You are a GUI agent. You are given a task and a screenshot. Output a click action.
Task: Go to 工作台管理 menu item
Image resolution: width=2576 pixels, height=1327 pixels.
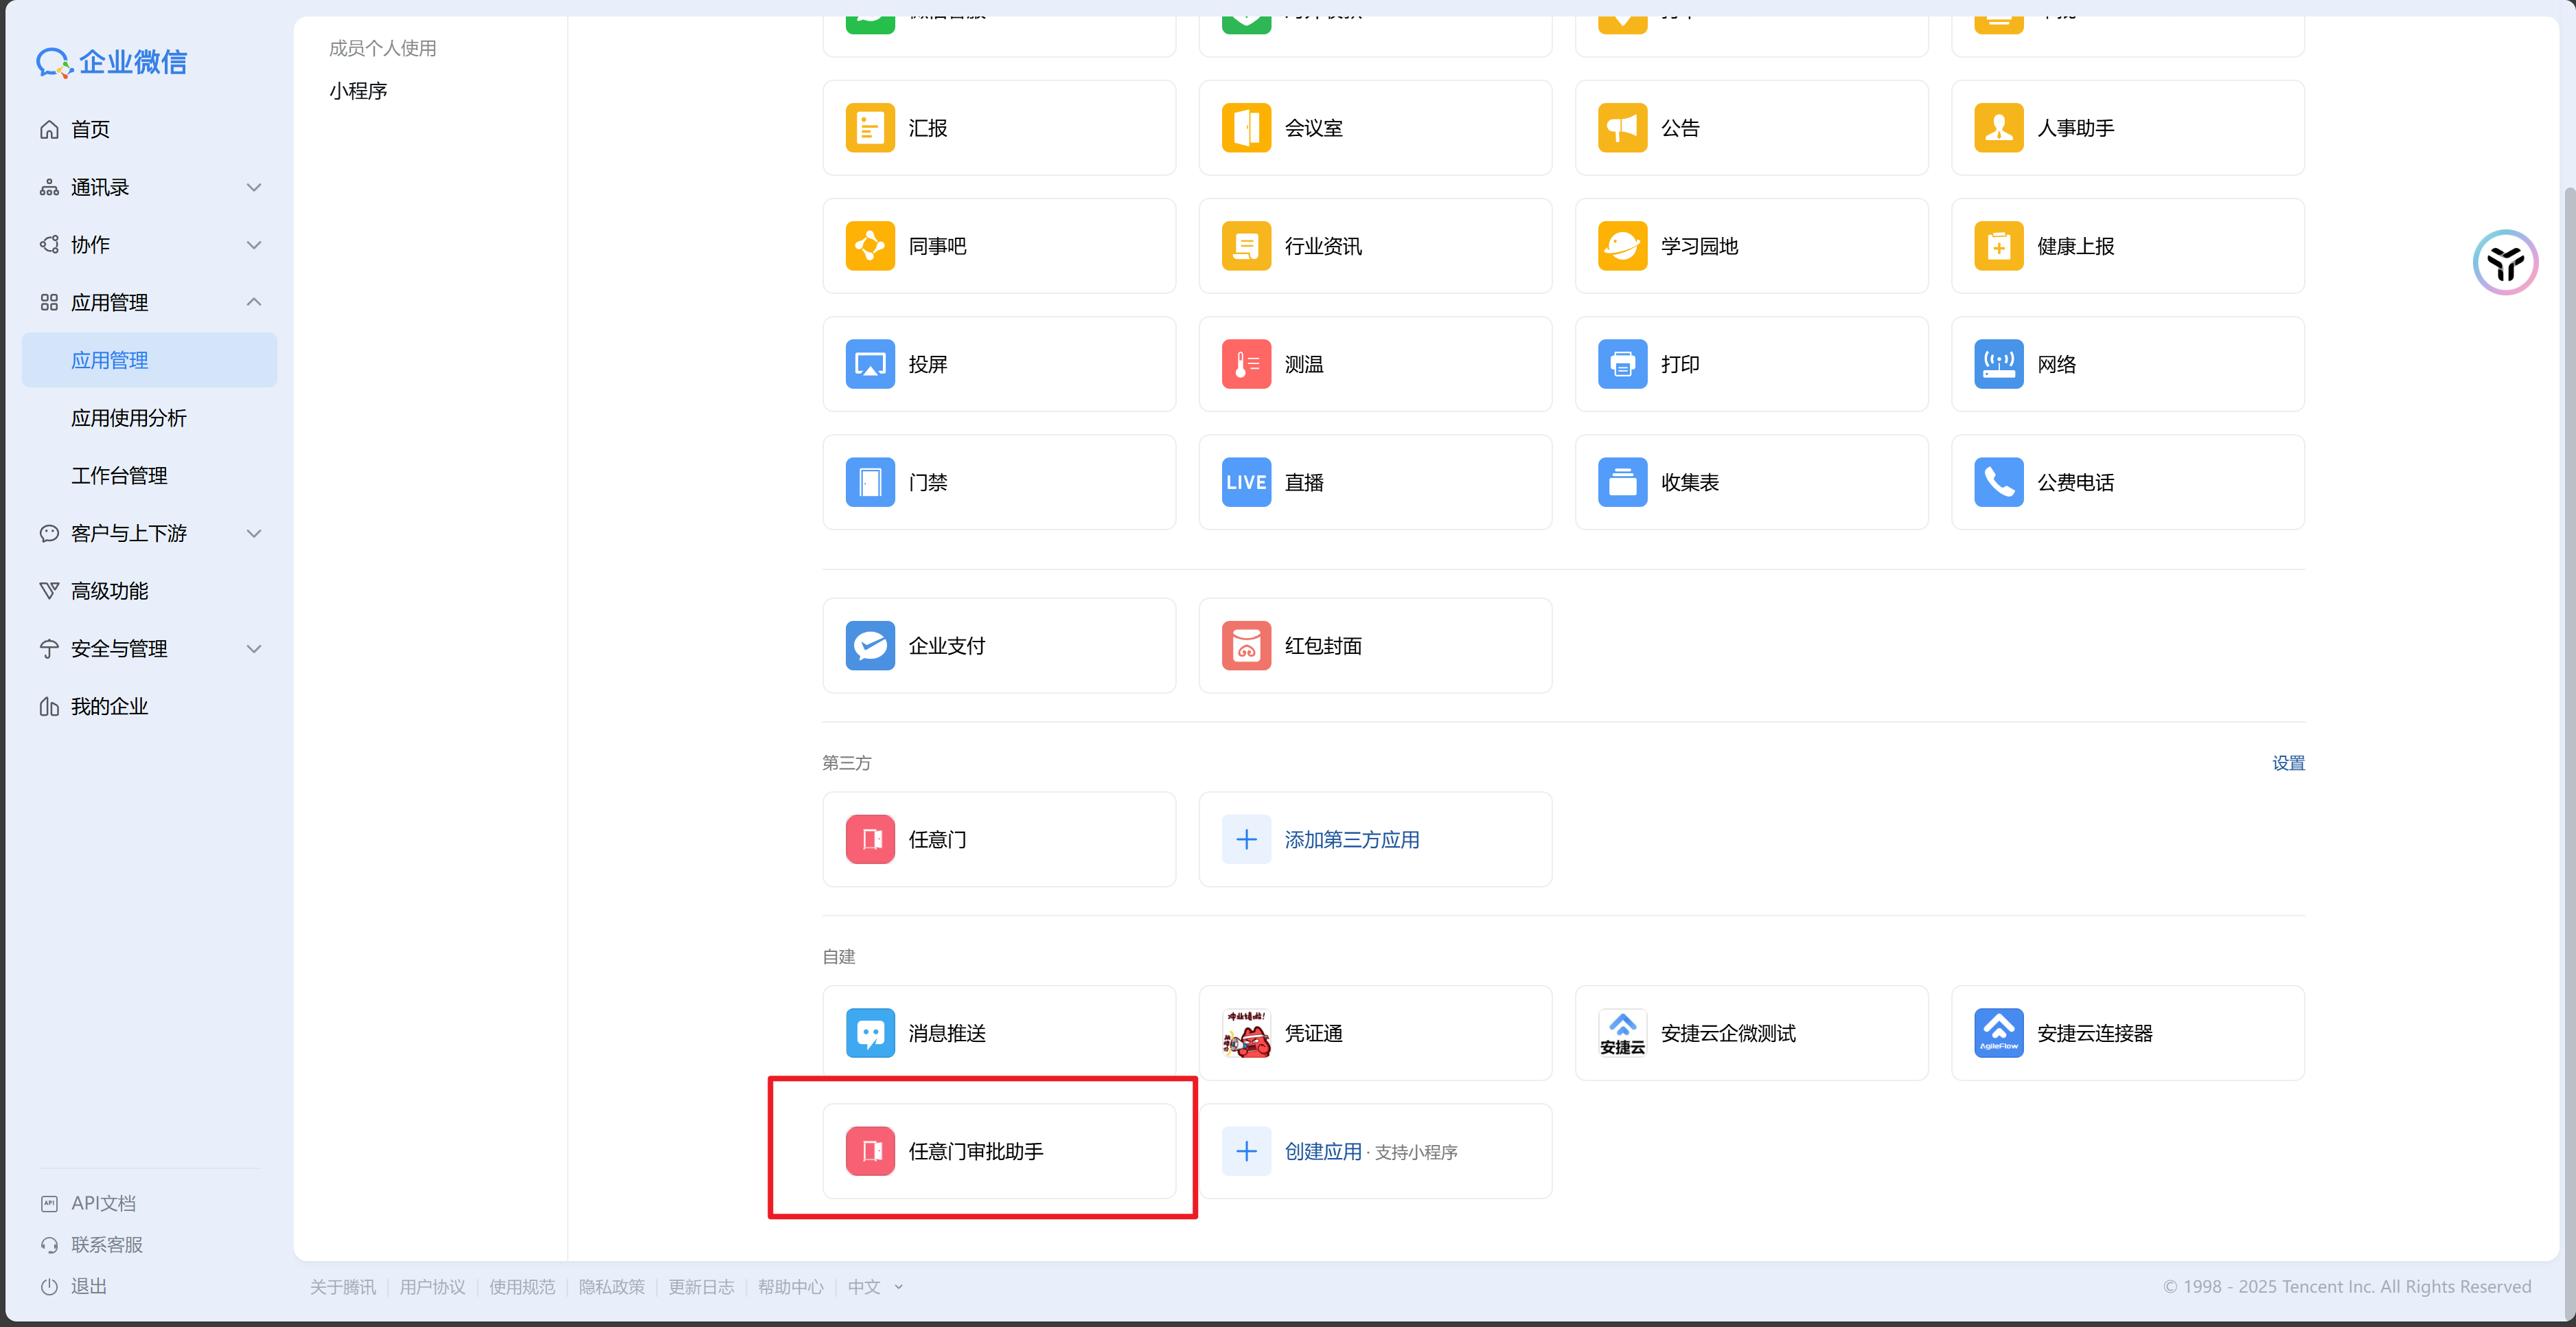coord(119,475)
